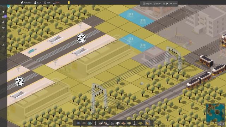Image resolution: width=226 pixels, height=127 pixels.
Task: Open the fourth icon in left sidebar
Action: click(4, 28)
